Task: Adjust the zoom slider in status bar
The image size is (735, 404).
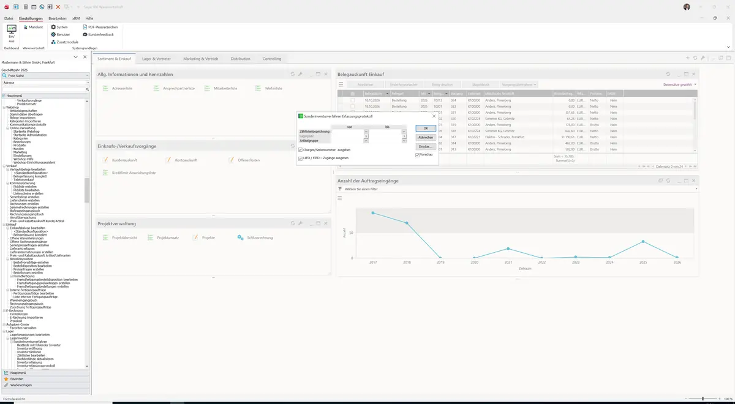Action: point(702,399)
